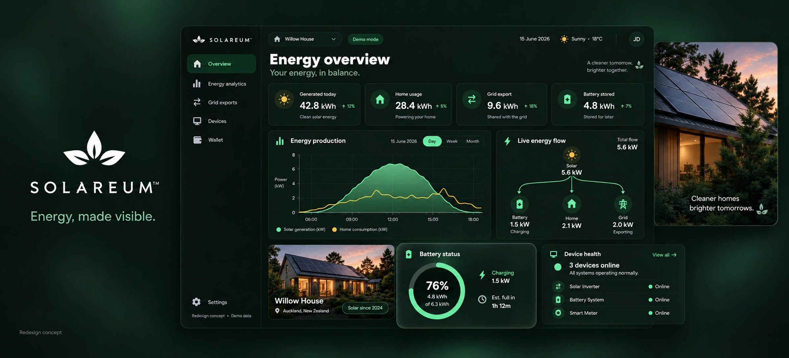The height and width of the screenshot is (358, 789).
Task: Click the Settings label in sidebar
Action: (217, 302)
